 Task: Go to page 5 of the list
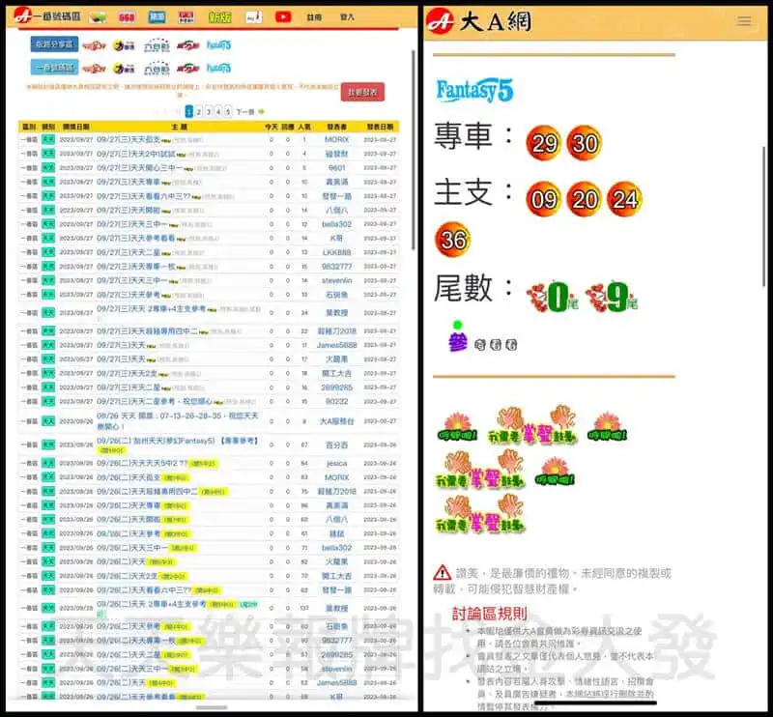click(x=229, y=111)
